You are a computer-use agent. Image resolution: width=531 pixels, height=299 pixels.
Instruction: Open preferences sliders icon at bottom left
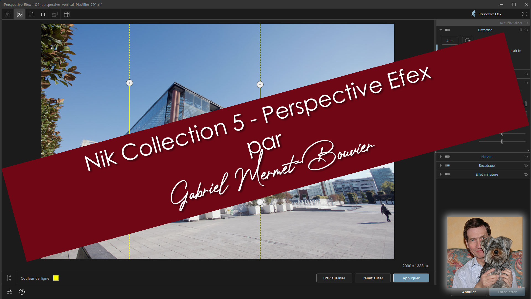tap(9, 292)
